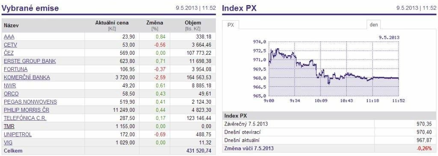Open the AAA stock link

click(x=9, y=37)
